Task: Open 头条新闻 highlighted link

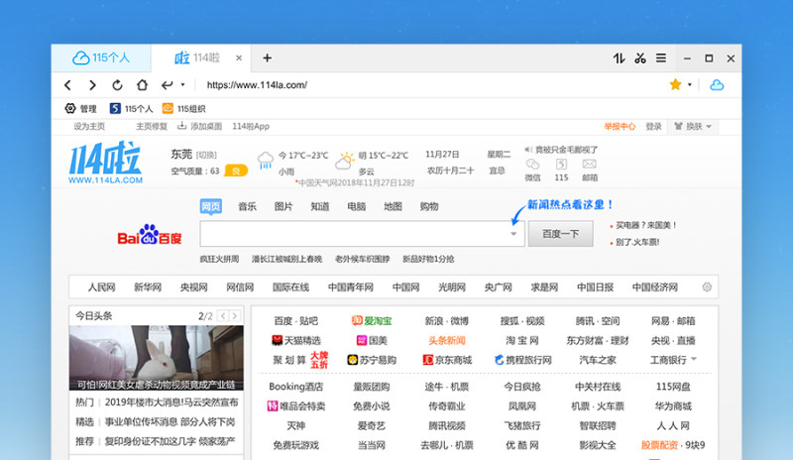Action: coord(447,341)
